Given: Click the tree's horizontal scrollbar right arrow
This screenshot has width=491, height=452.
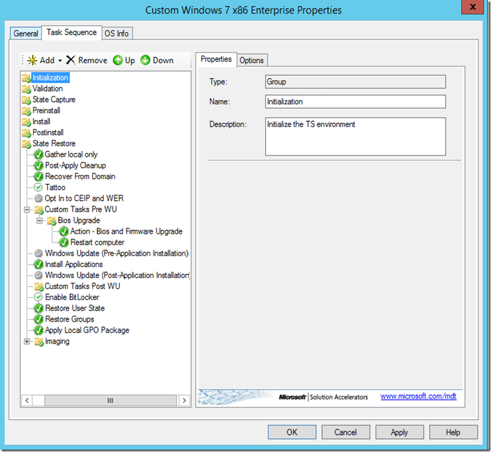Looking at the screenshot, I should (x=185, y=400).
